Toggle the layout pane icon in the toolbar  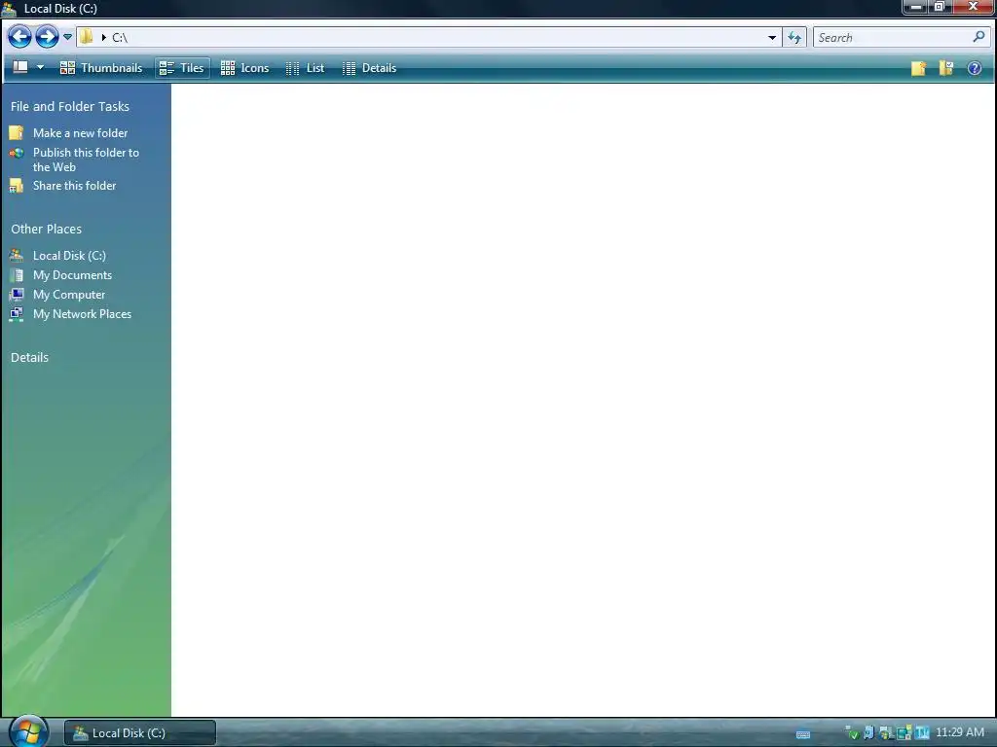[x=20, y=67]
